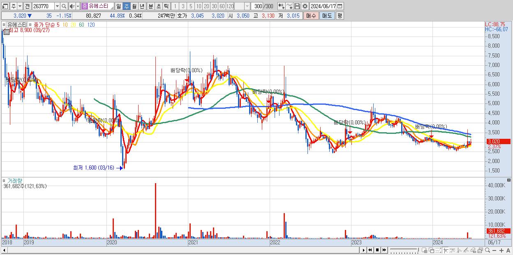The width and height of the screenshot is (513, 255).
Task: Open the stock code search magnifier
Action: [64, 6]
